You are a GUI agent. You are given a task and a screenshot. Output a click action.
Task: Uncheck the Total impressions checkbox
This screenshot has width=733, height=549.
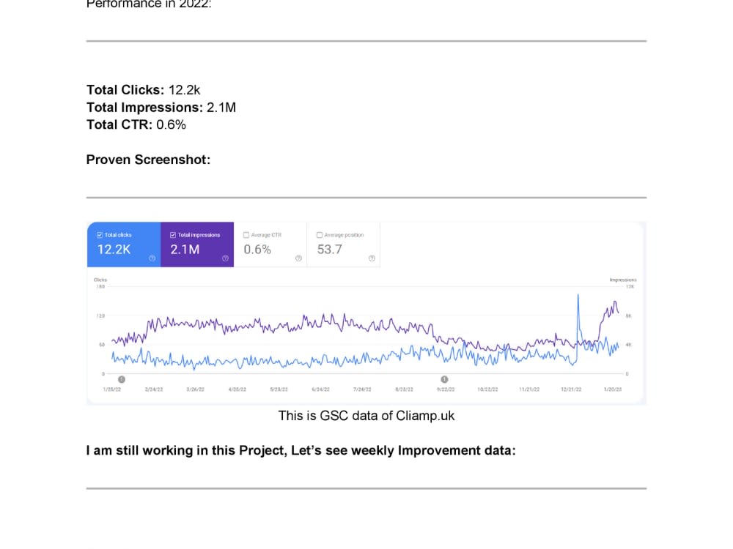click(x=173, y=235)
